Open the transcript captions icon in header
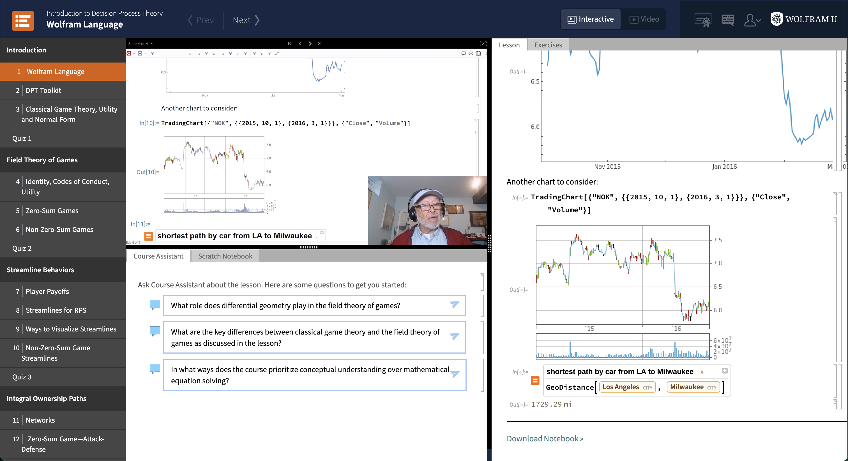This screenshot has height=461, width=848. [727, 20]
